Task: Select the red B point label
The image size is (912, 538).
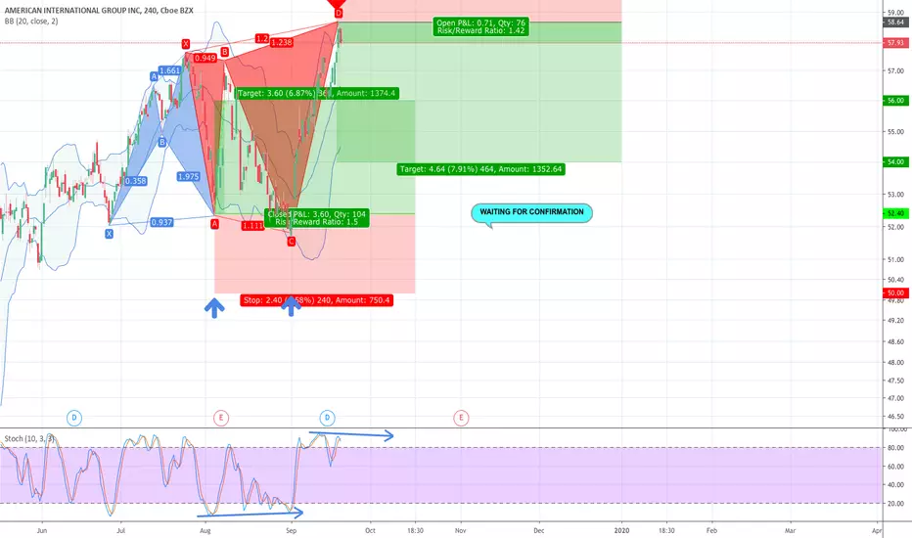Action: point(224,52)
